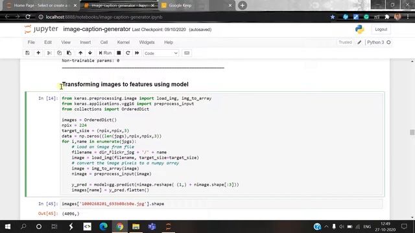Open the Widgets menu
This screenshot has width=415, height=233.
[x=147, y=42]
